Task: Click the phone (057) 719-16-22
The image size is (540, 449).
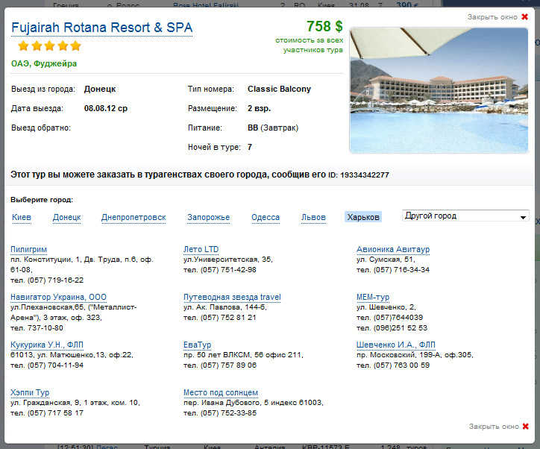Action: tap(55, 280)
